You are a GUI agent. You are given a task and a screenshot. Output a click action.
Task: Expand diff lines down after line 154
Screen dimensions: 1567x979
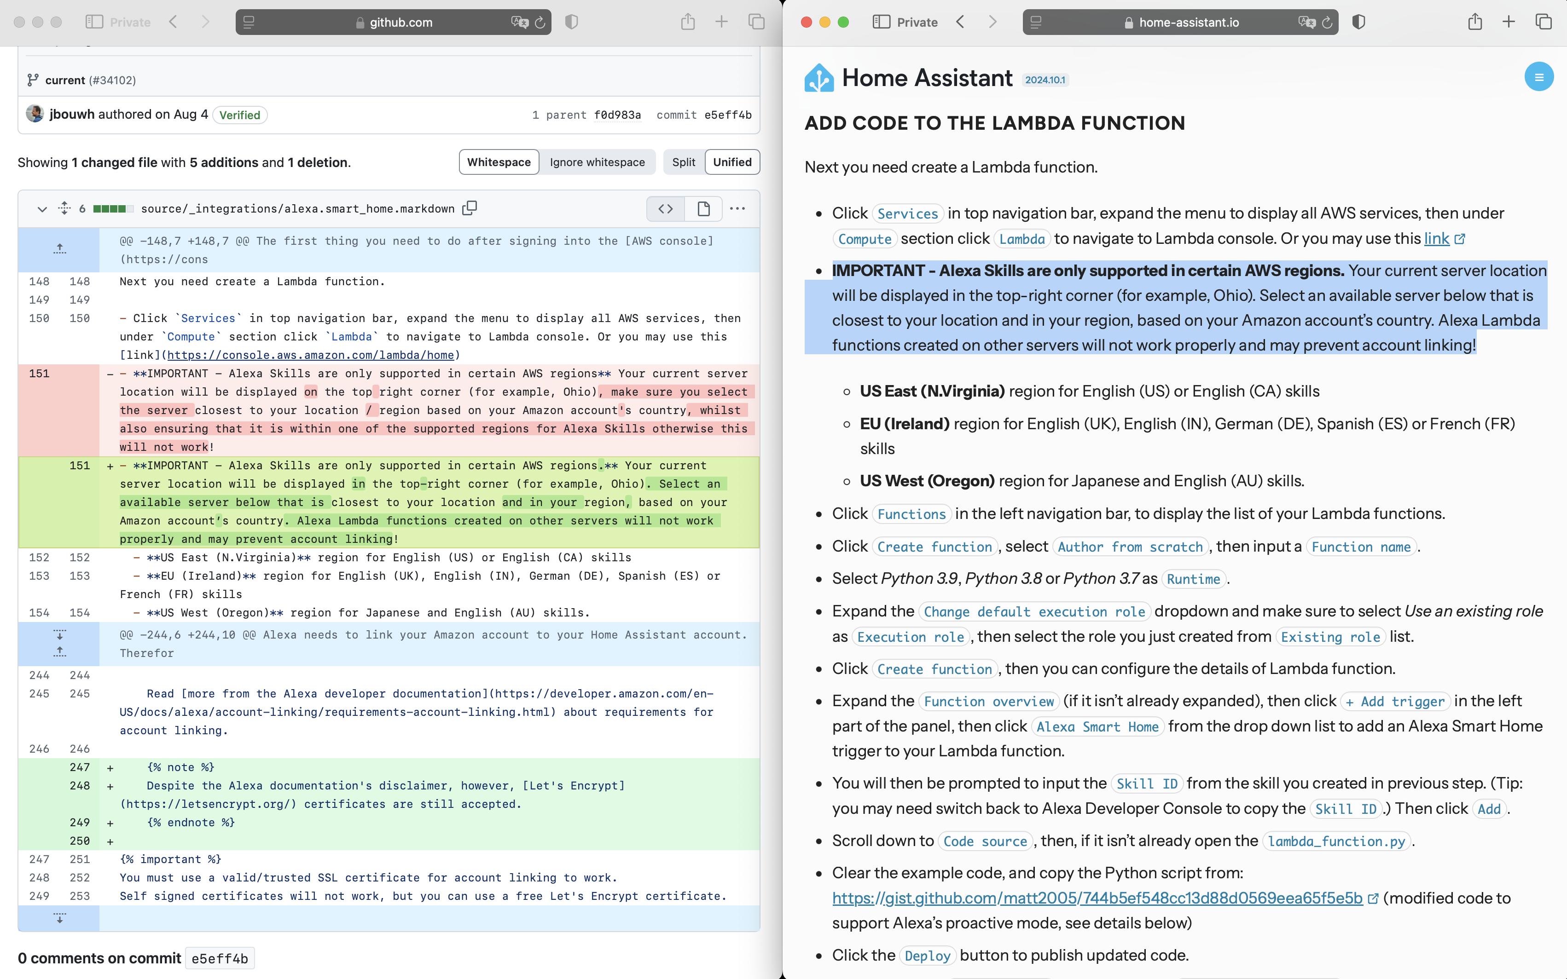59,634
